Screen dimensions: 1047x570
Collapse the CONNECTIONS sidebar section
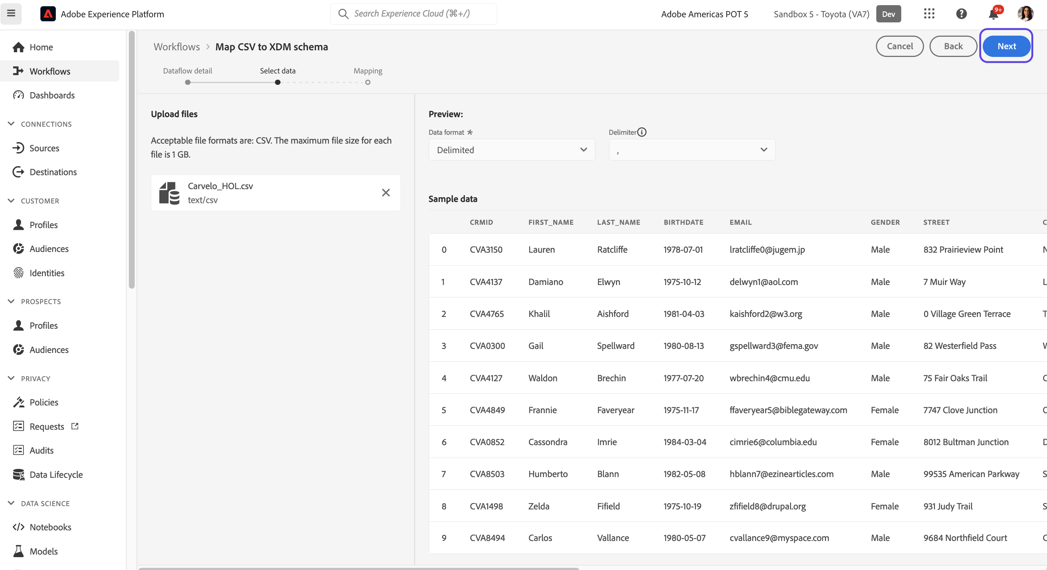point(11,124)
